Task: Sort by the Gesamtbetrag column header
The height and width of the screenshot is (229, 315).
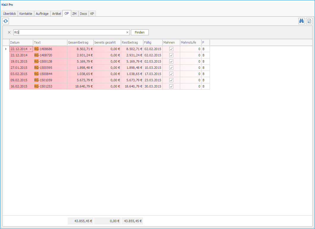Action: pyautogui.click(x=80, y=42)
